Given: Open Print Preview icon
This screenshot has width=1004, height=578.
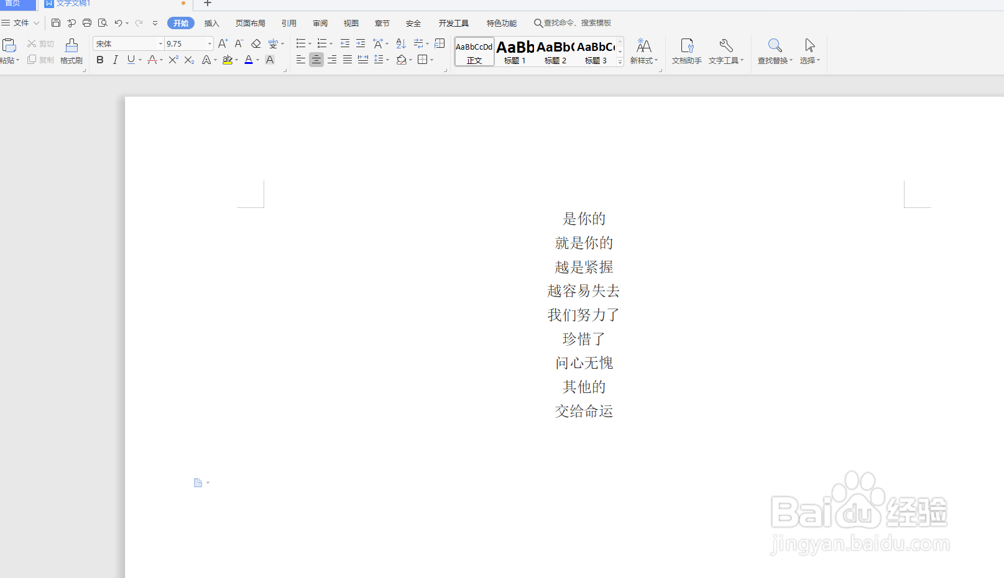Looking at the screenshot, I should click(x=103, y=23).
